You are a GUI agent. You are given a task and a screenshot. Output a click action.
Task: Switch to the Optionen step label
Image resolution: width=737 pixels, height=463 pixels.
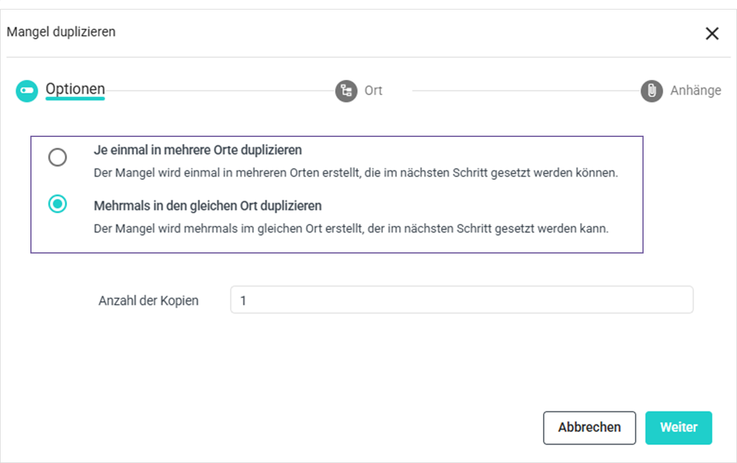point(75,90)
